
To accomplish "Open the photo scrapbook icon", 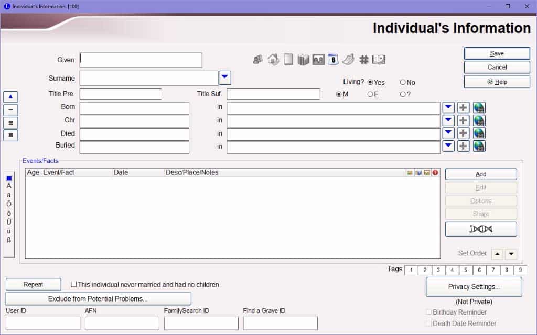I will coord(318,60).
